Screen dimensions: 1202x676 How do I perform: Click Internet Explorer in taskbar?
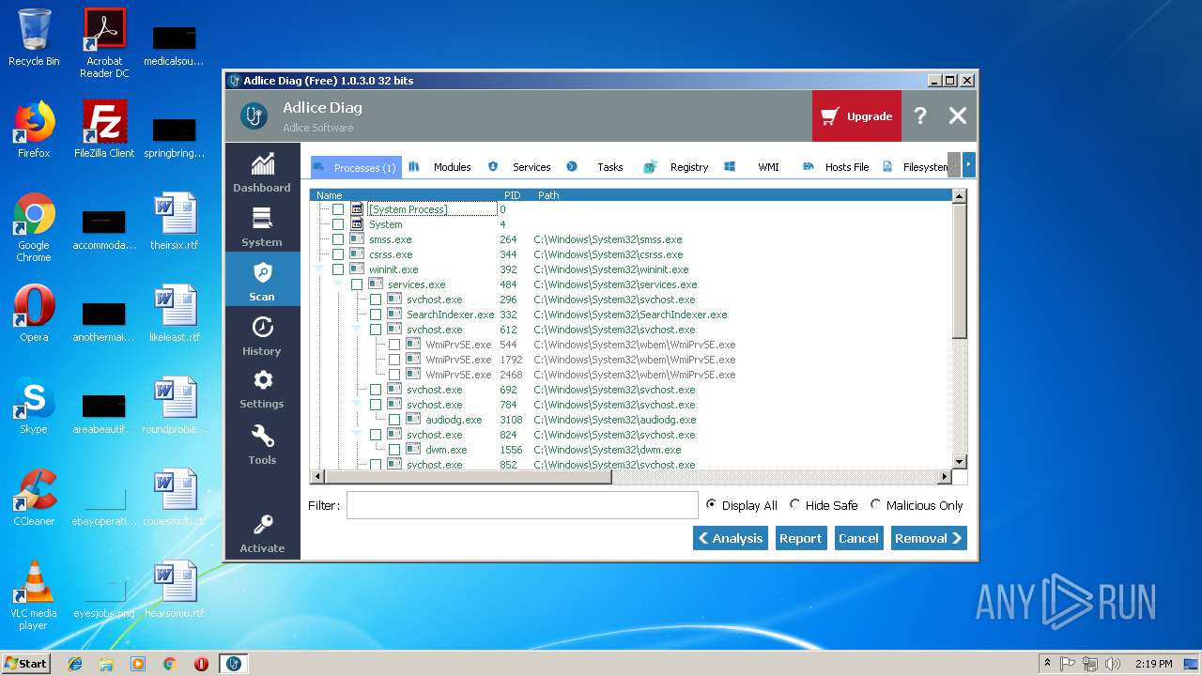coord(75,664)
